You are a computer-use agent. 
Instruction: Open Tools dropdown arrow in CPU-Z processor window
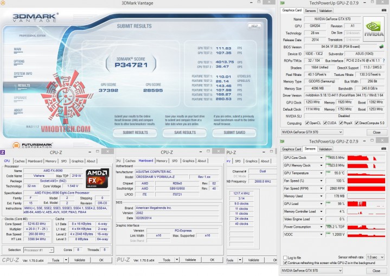click(66, 260)
